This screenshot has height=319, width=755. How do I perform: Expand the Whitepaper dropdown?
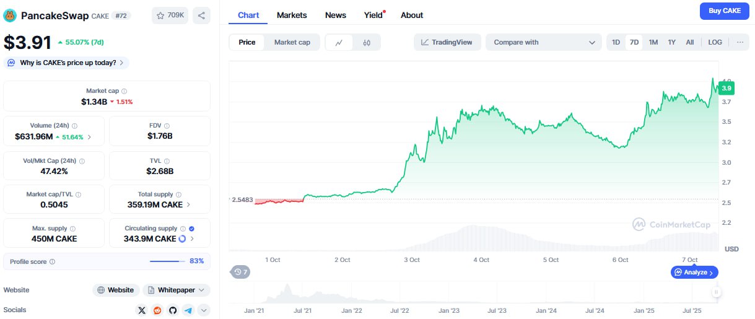tap(177, 290)
